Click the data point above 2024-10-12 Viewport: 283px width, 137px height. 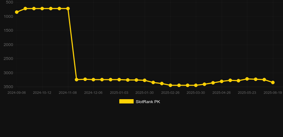42,9
